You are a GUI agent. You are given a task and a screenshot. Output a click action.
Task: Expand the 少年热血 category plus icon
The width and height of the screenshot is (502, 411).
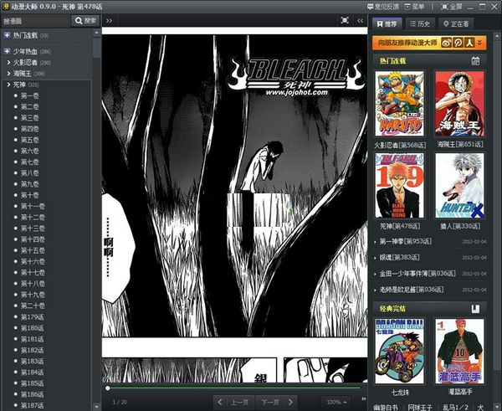pos(7,51)
